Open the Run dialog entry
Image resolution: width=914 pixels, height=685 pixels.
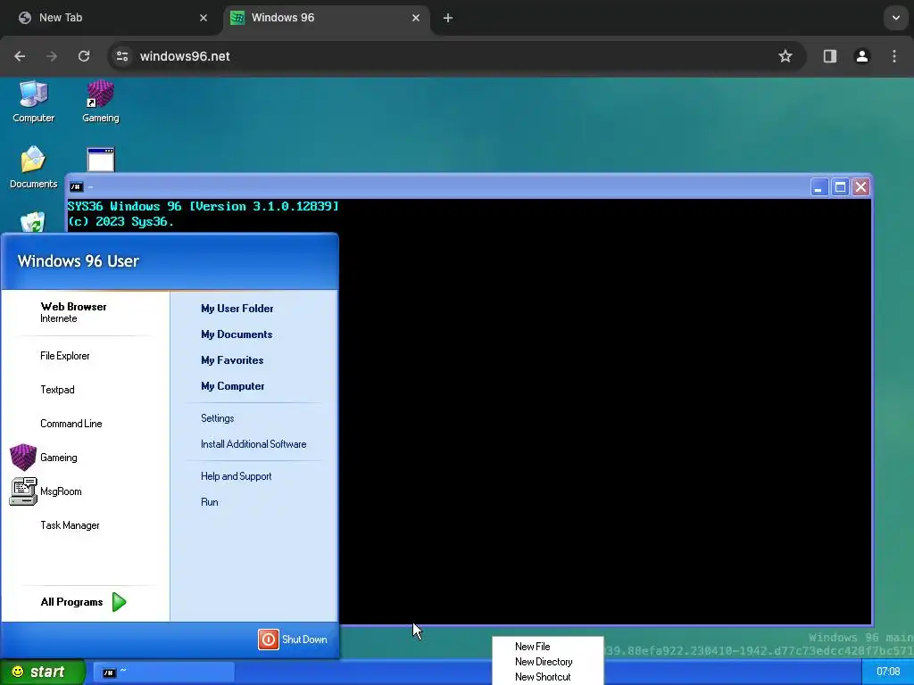click(x=209, y=502)
